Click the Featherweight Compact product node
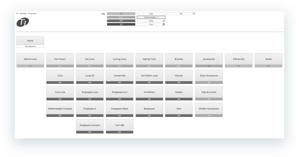 60,108
